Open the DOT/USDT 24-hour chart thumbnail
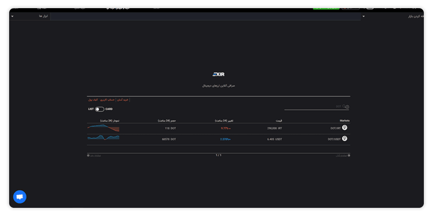Viewport: 433px width, 216px height. pos(103,137)
